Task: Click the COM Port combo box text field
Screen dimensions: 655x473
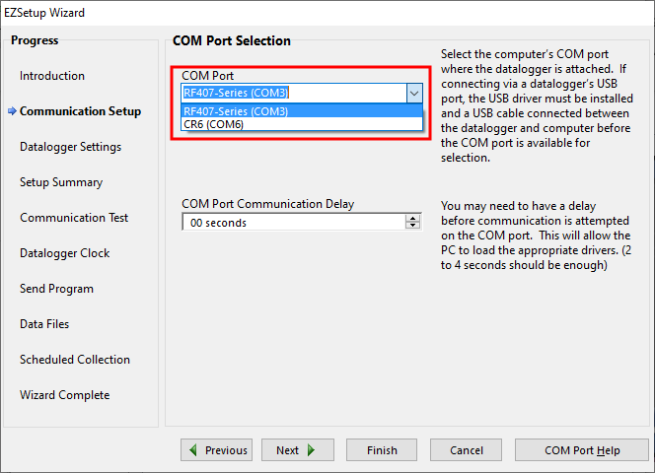Action: click(x=293, y=93)
